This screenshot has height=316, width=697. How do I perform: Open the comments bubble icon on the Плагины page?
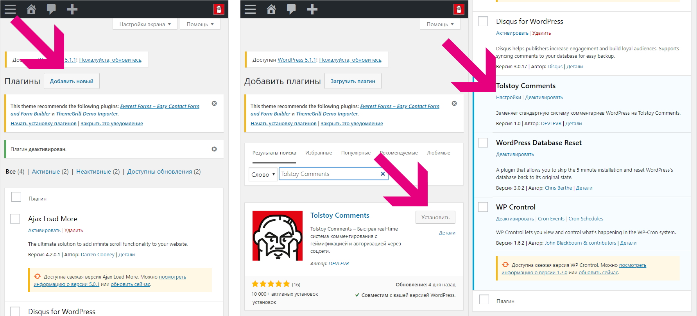coord(51,9)
